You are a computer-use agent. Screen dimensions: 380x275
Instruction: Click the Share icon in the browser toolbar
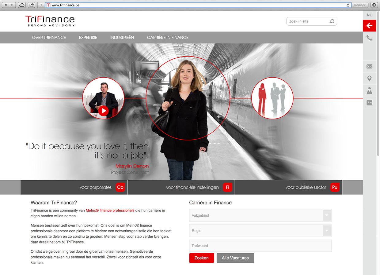click(x=31, y=5)
